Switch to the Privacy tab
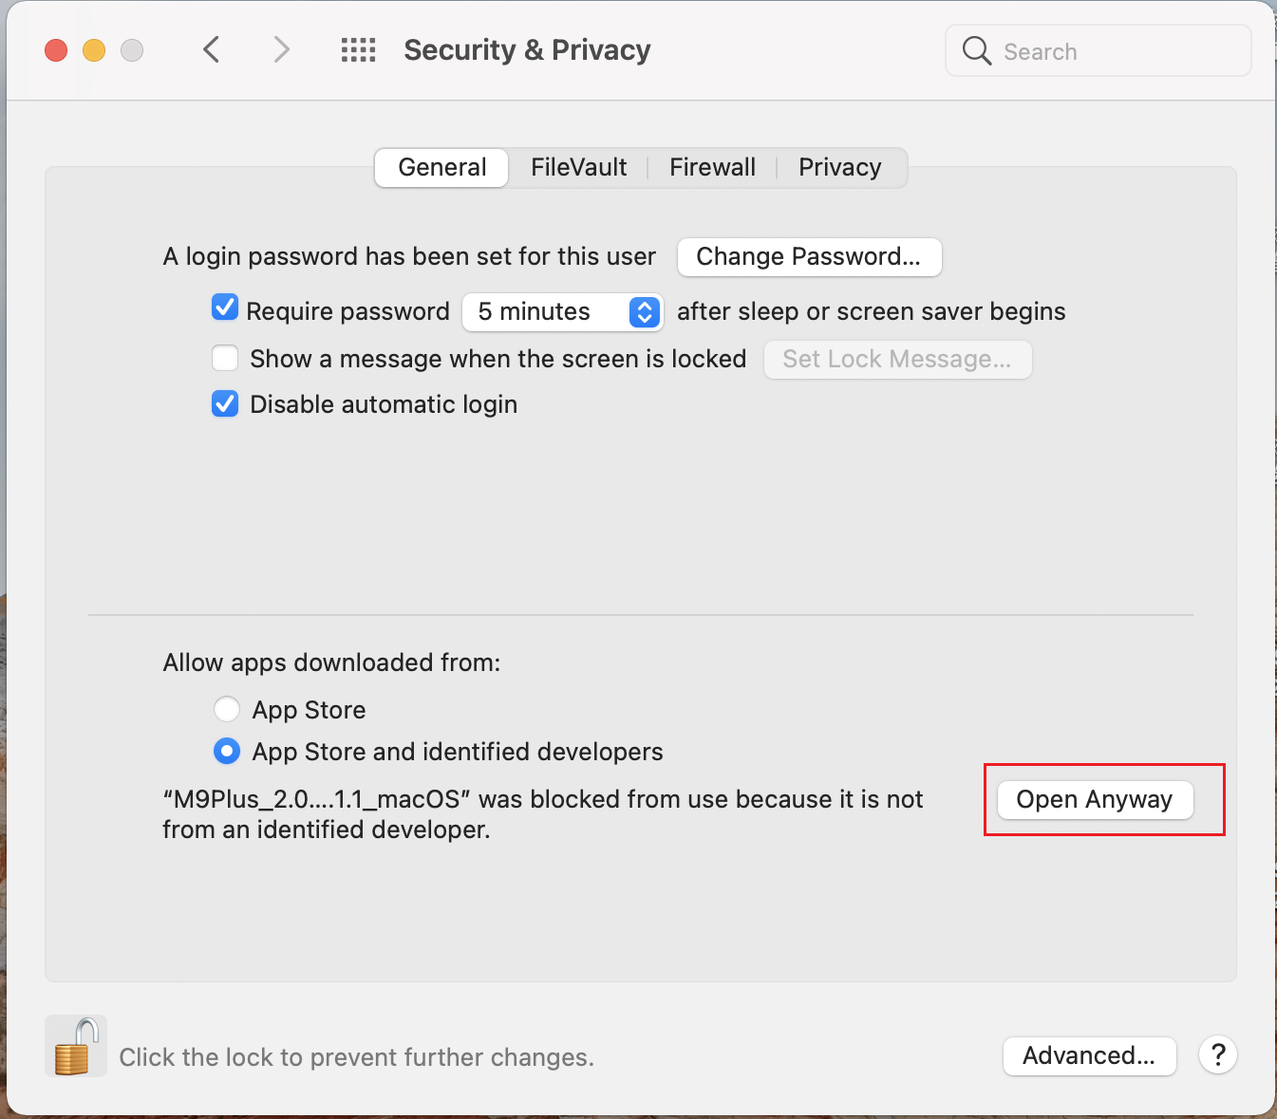Screen dimensions: 1277x1119 (840, 168)
